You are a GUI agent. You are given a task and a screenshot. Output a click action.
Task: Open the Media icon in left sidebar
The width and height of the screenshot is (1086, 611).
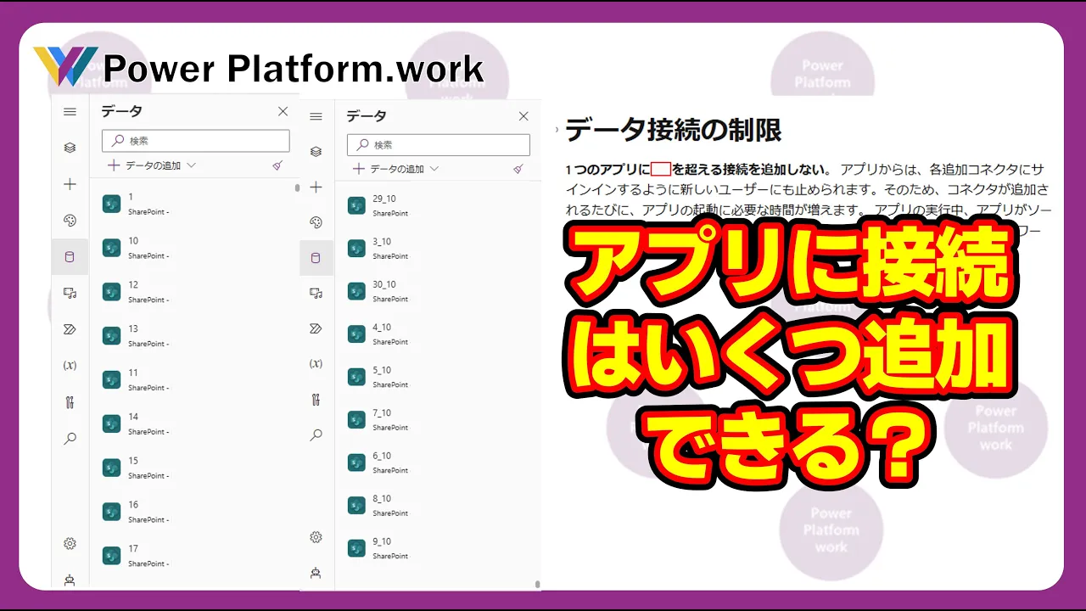[70, 293]
